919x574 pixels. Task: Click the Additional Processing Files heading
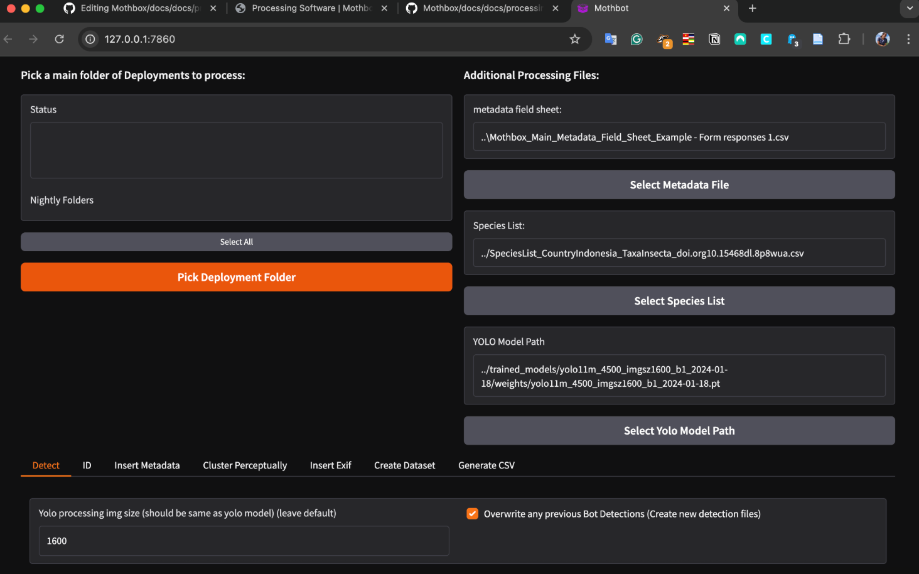point(531,75)
